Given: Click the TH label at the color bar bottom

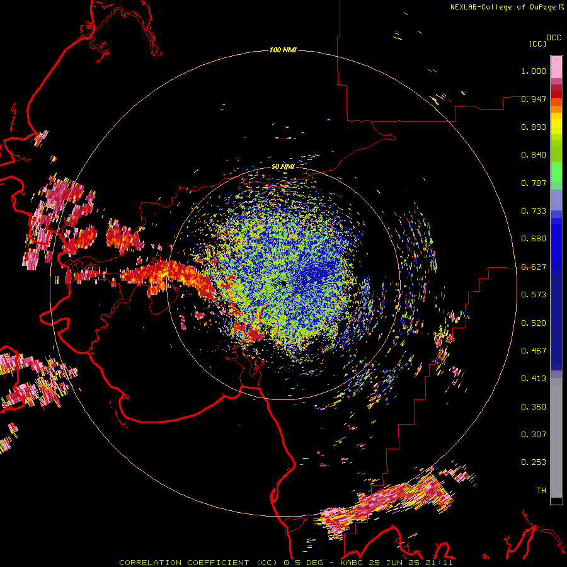Looking at the screenshot, I should tap(541, 491).
